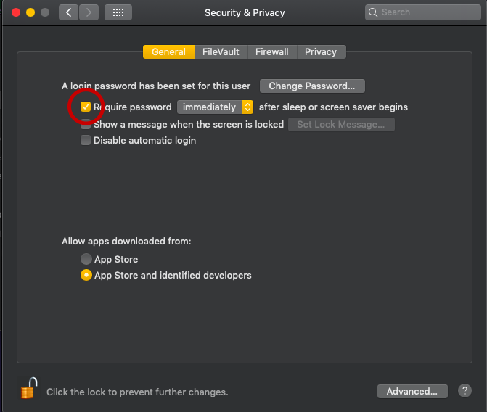
Task: Select the App Store radio option
Action: (x=86, y=259)
